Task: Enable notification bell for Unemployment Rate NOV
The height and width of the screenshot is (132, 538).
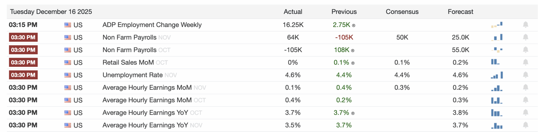Action: click(525, 75)
